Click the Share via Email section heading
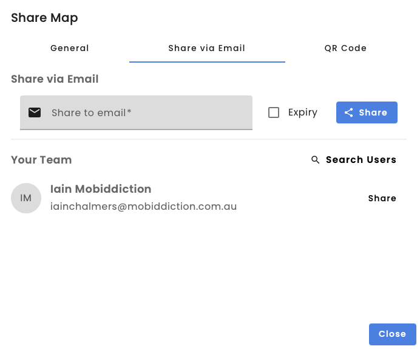 (55, 78)
